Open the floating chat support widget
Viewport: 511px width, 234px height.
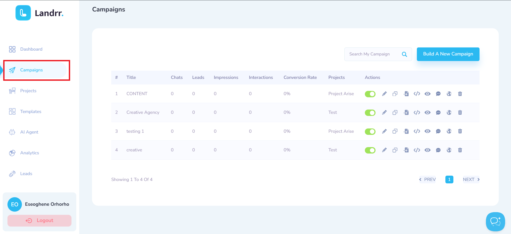tap(495, 221)
